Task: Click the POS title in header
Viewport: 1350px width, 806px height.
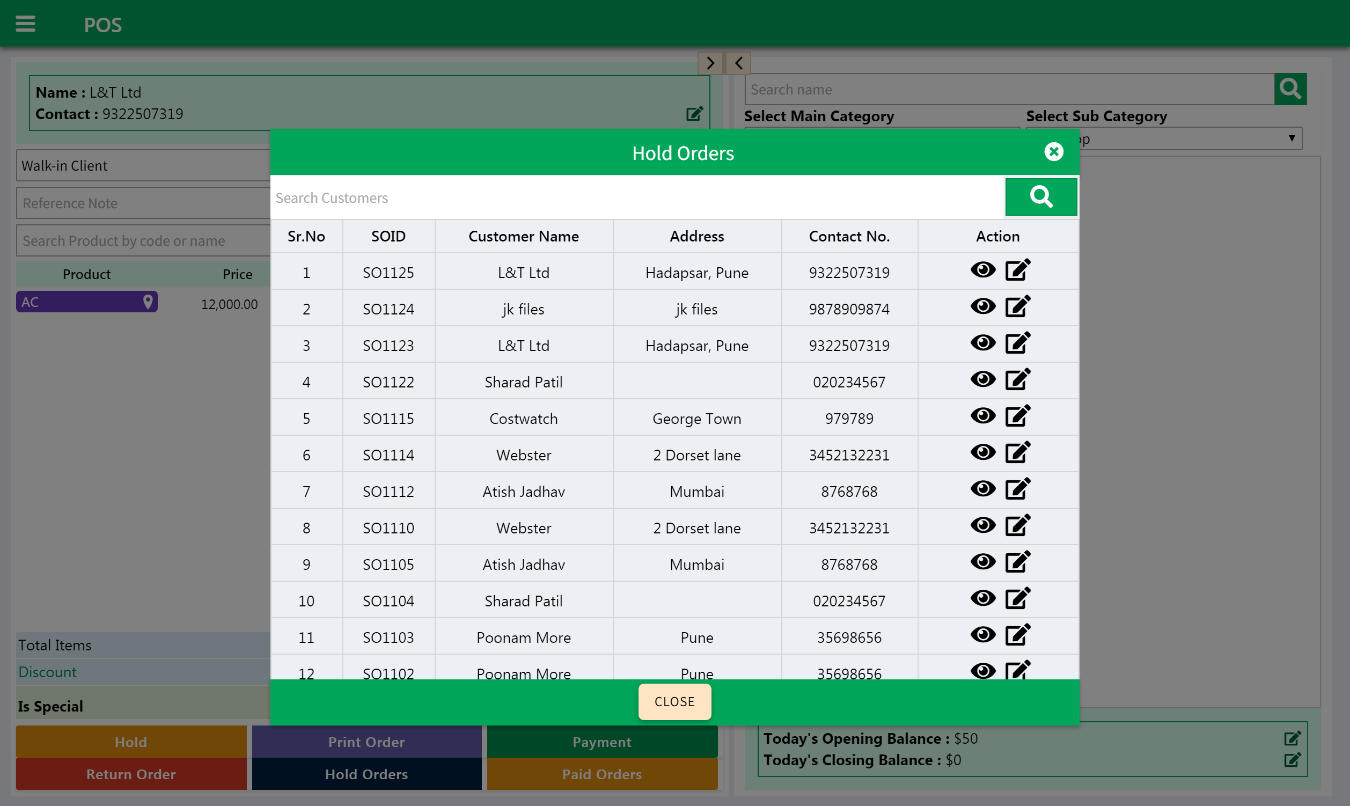Action: pyautogui.click(x=102, y=25)
